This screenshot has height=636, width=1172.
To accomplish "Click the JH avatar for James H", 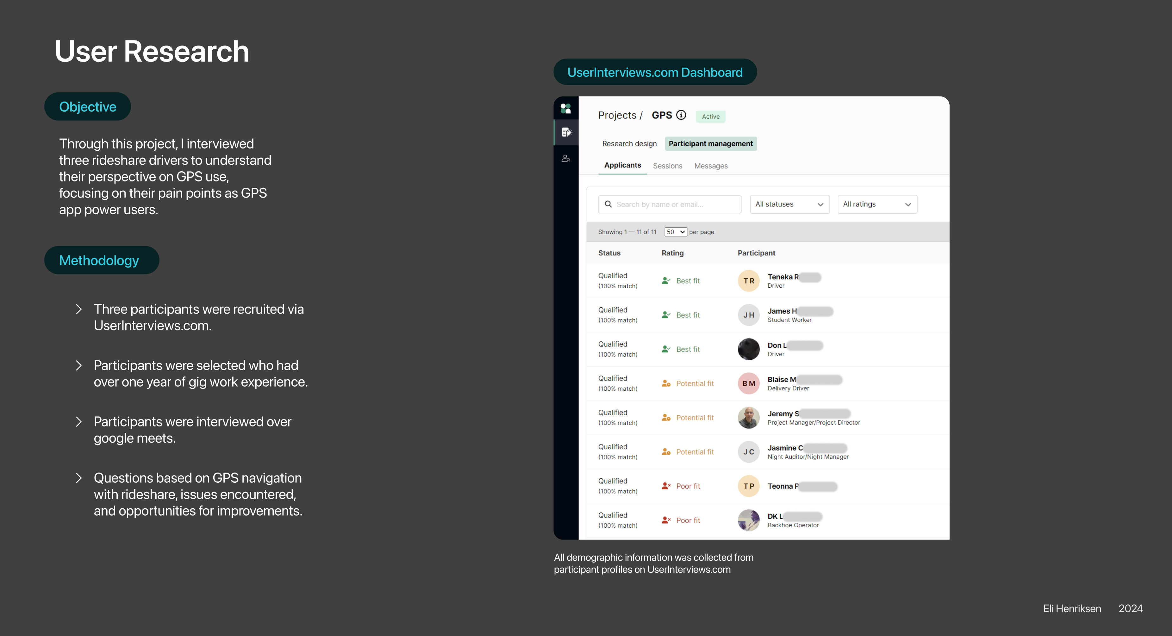I will click(x=748, y=315).
